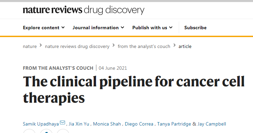Image resolution: width=253 pixels, height=133 pixels.
Task: Click author Diego Correa
Action: [x=139, y=124]
